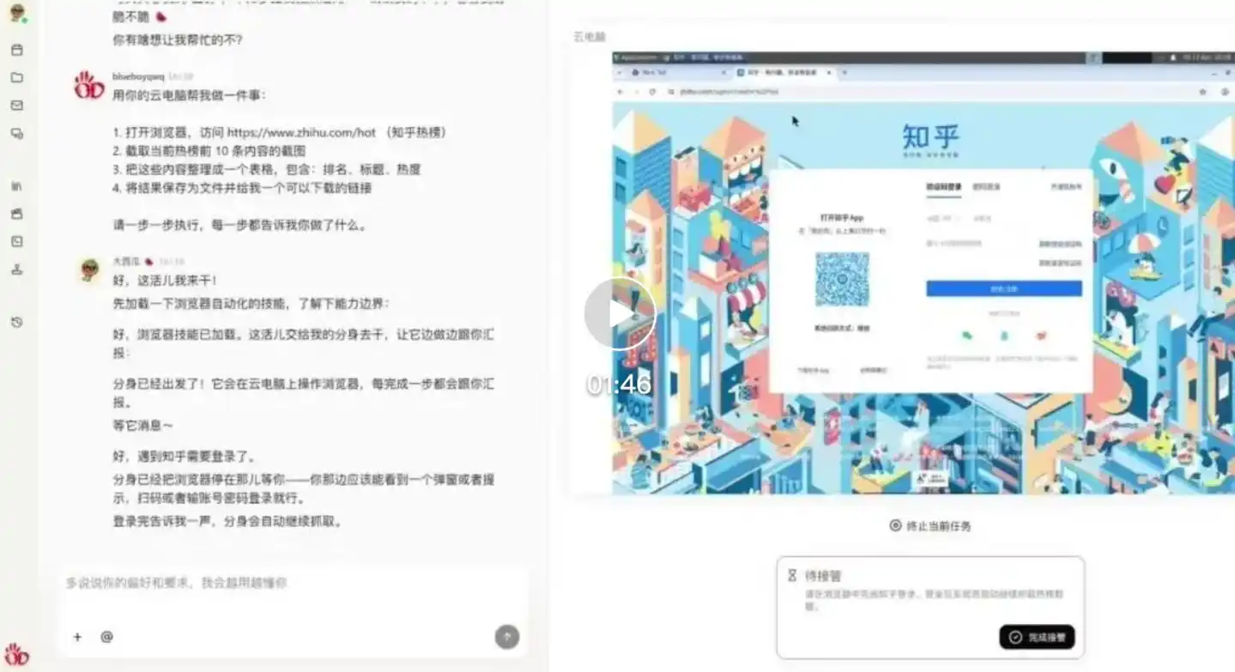Click the red logo at sidebar bottom

(x=16, y=656)
